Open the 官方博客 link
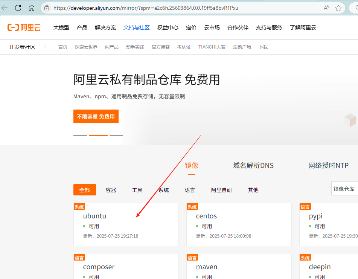 pyautogui.click(x=161, y=47)
